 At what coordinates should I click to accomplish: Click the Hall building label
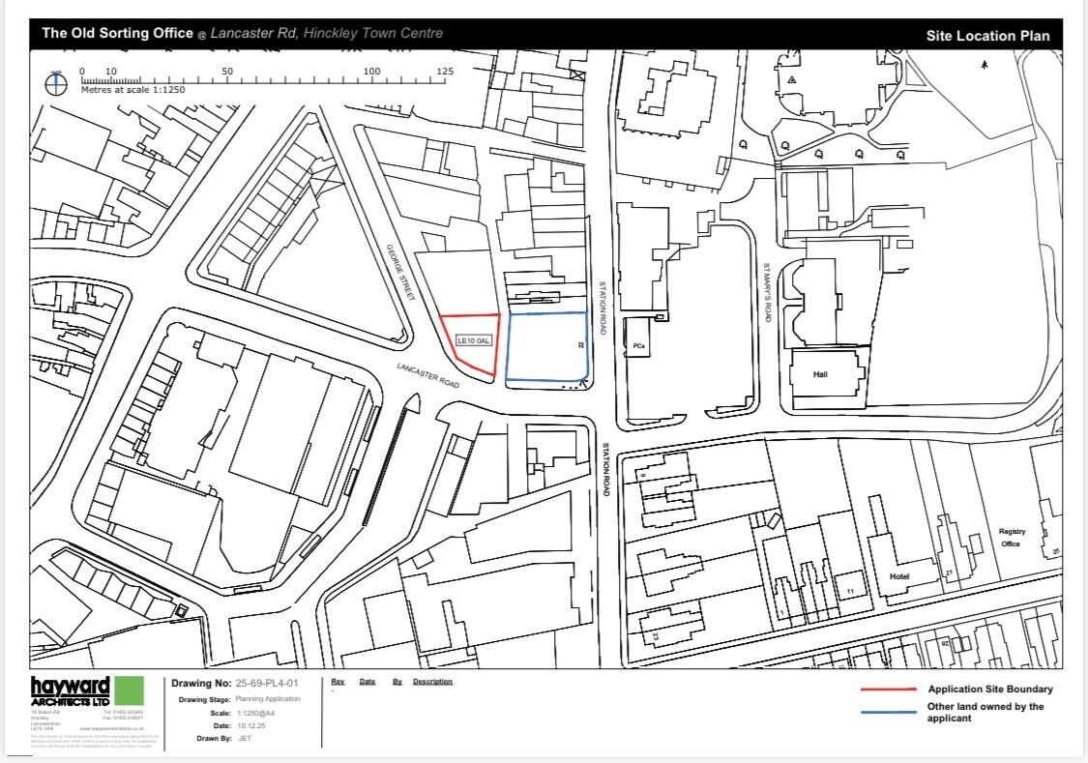coord(820,374)
